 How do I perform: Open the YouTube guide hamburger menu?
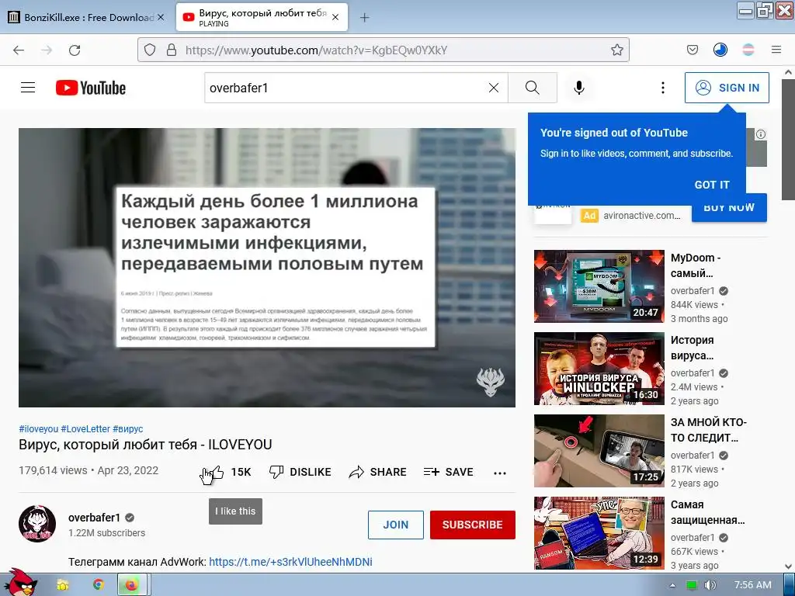(28, 88)
